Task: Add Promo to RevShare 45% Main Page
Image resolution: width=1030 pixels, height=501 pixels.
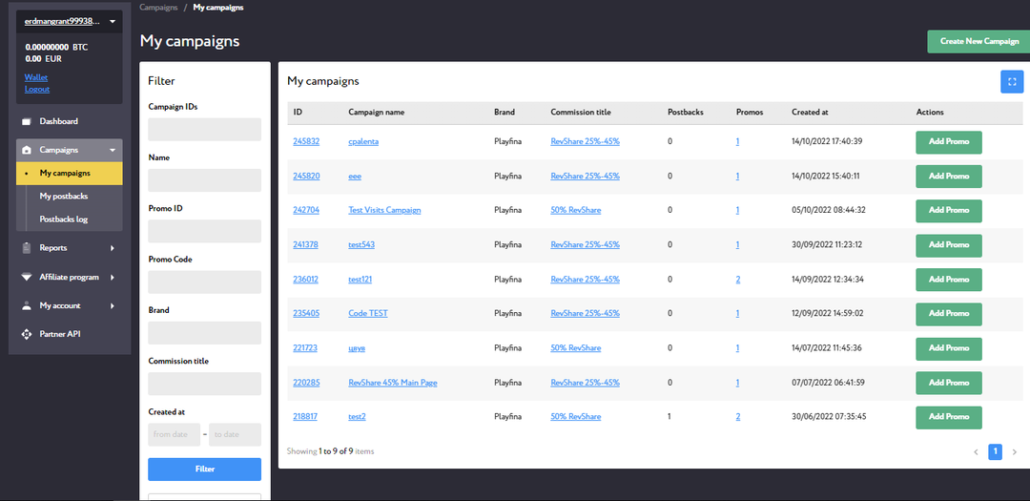Action: (x=949, y=383)
